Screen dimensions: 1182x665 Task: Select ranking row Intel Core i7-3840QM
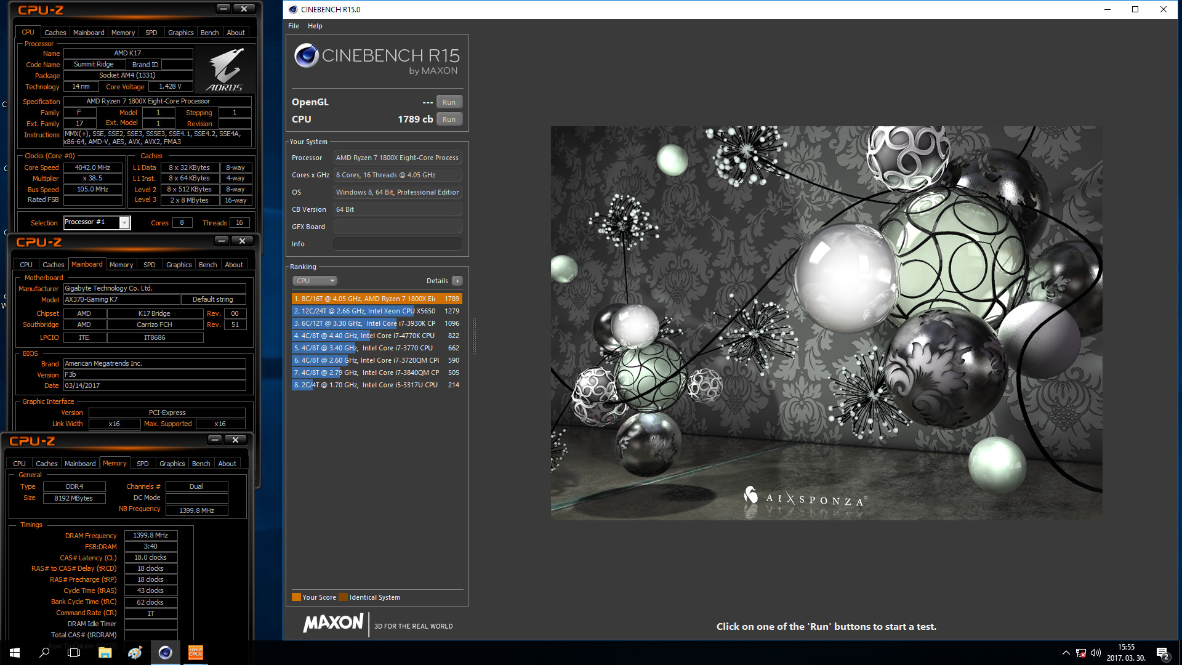[x=377, y=373]
